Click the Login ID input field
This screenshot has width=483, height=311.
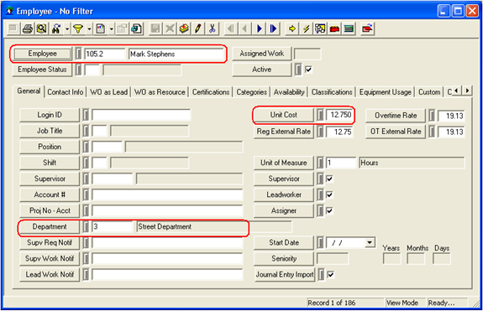141,115
